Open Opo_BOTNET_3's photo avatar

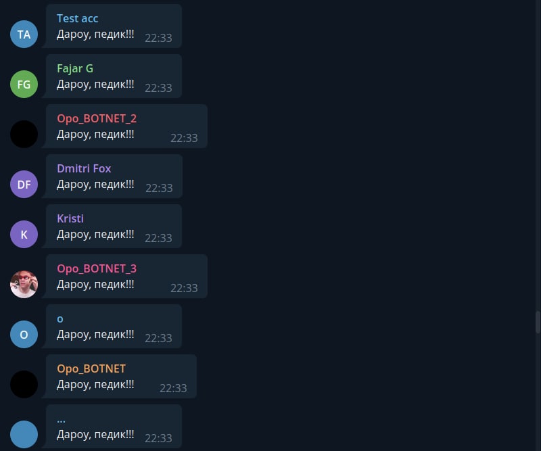coord(24,285)
